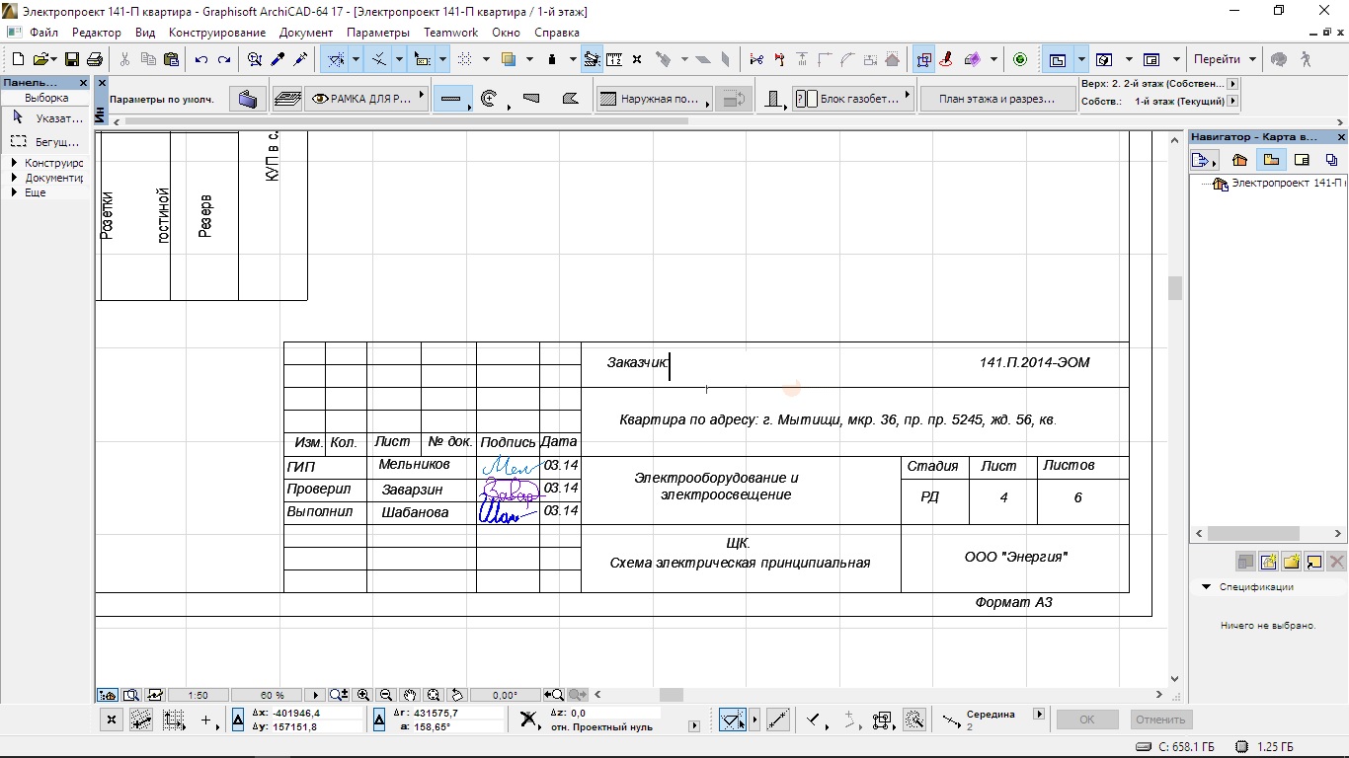Screen dimensions: 1349x758
Task: Click the Save file icon
Action: click(72, 59)
